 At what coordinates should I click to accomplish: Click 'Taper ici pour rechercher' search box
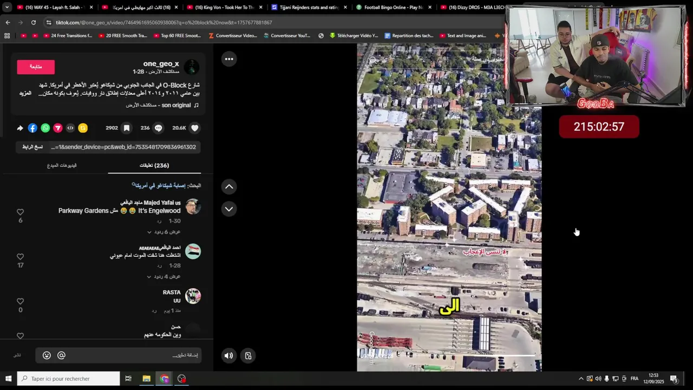click(68, 379)
